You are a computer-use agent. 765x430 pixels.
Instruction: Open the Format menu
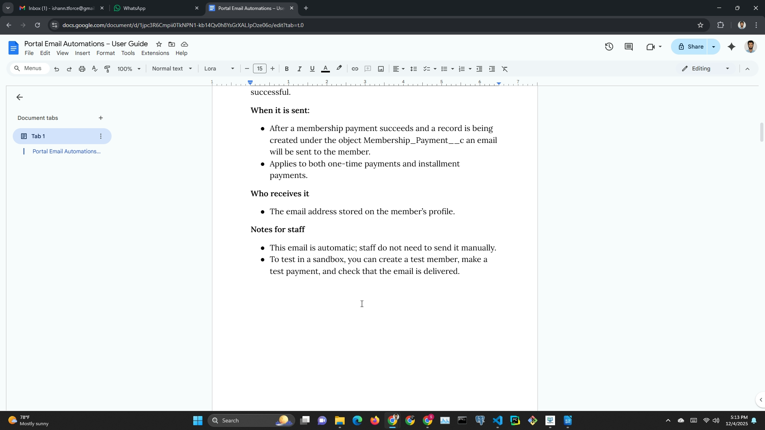(x=106, y=53)
